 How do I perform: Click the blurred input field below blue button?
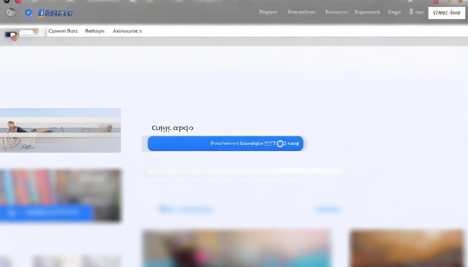(244, 171)
